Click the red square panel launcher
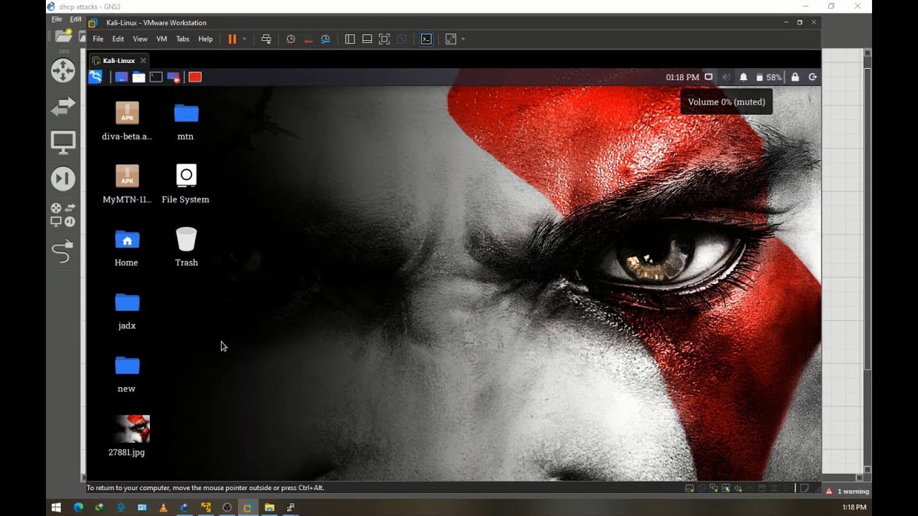This screenshot has width=918, height=516. pyautogui.click(x=195, y=77)
